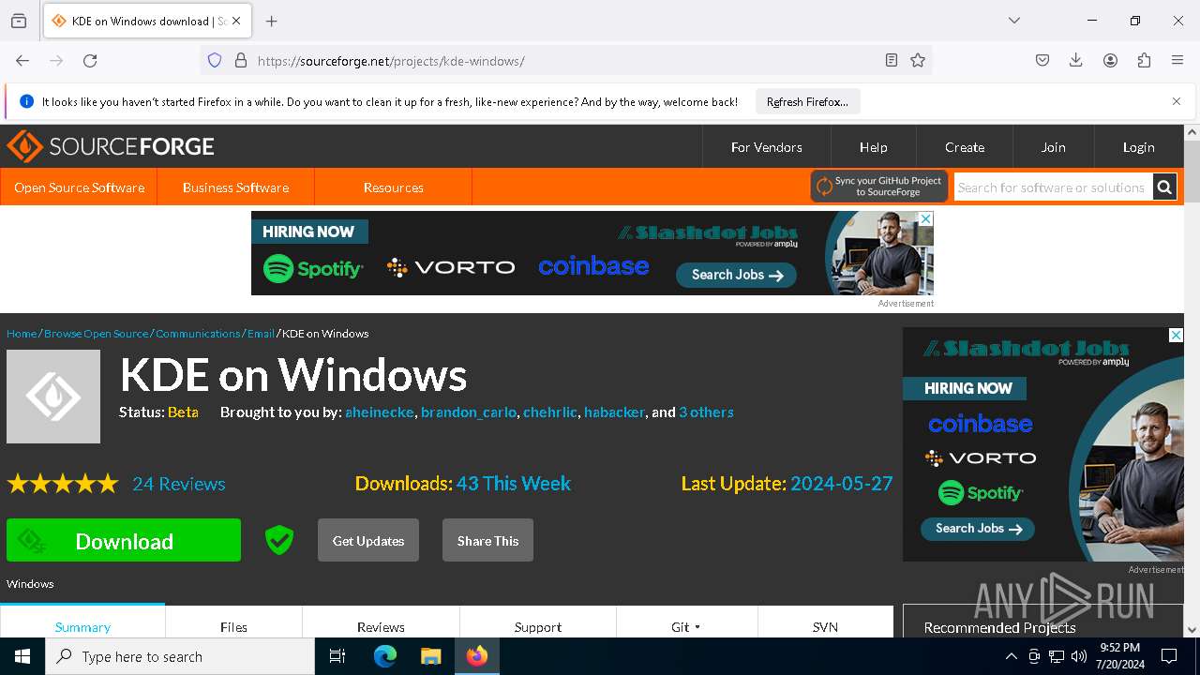
Task: Click the search for software input field
Action: 1053,187
